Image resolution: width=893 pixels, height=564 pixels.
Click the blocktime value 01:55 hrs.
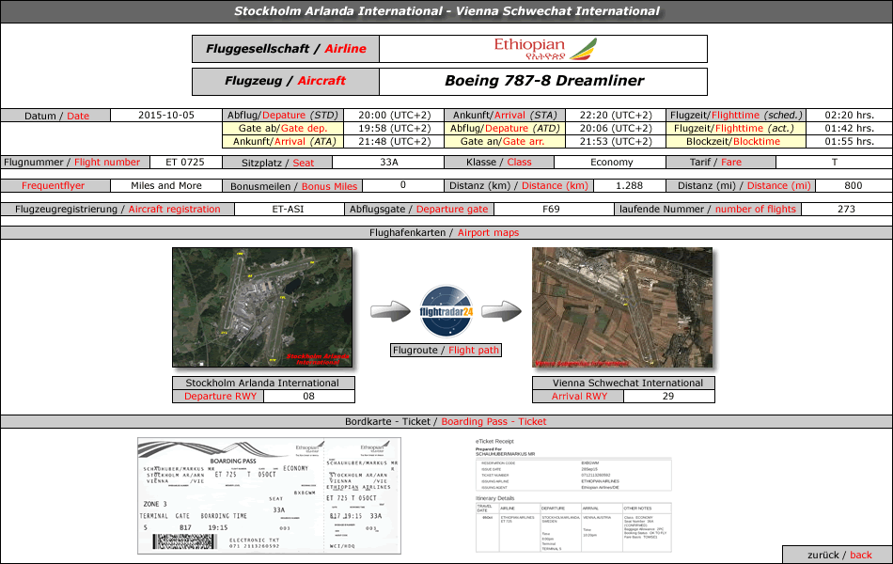849,141
